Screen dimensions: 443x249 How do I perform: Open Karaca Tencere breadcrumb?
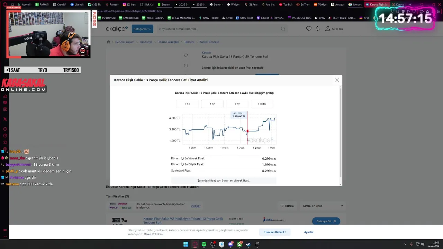209,42
